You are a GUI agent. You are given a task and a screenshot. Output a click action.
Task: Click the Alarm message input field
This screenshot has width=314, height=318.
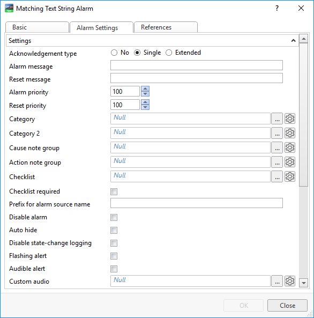coord(197,65)
